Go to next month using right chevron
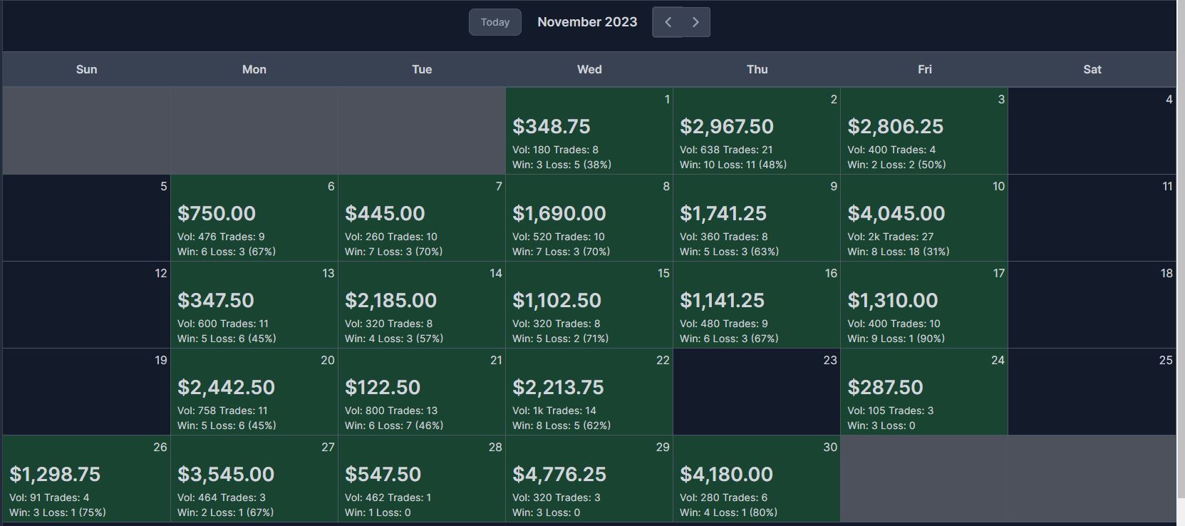Viewport: 1185px width, 526px height. (696, 22)
